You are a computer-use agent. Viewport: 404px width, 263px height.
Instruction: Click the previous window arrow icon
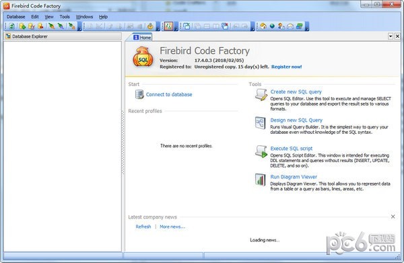(236, 26)
